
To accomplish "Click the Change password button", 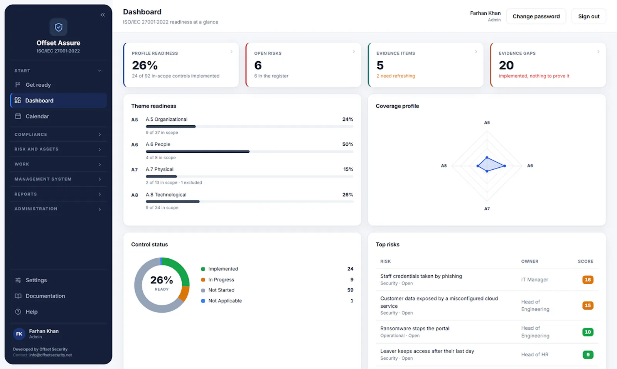I will [536, 16].
